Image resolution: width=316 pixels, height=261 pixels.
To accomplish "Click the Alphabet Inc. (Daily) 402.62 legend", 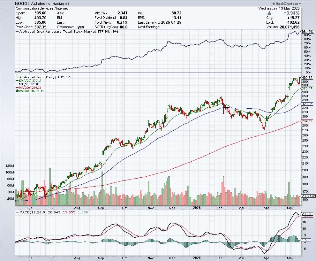I will 45,77.
